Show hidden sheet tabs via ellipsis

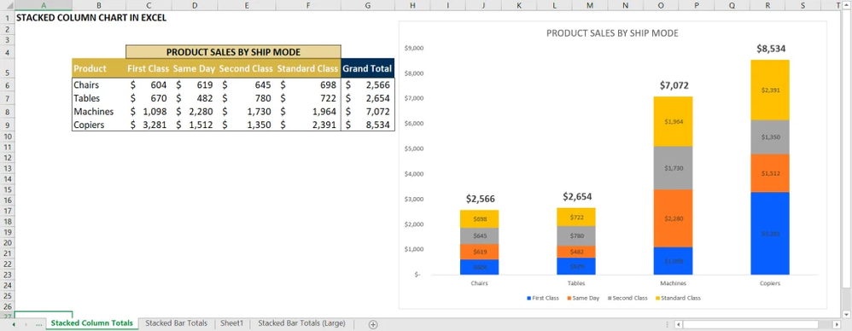pos(38,324)
